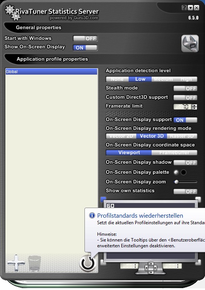Select Vector 3D rendering mode
The width and height of the screenshot is (205, 290).
[x=152, y=136]
